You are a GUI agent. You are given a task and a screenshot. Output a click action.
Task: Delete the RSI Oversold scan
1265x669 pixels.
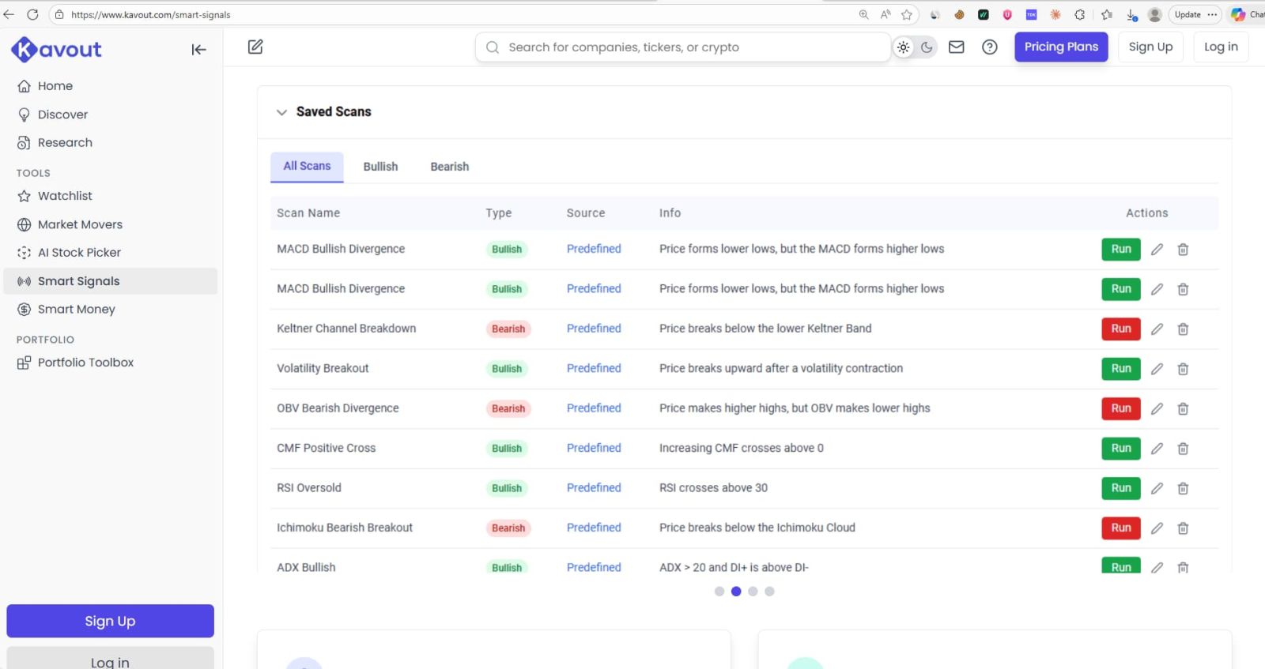pos(1183,488)
